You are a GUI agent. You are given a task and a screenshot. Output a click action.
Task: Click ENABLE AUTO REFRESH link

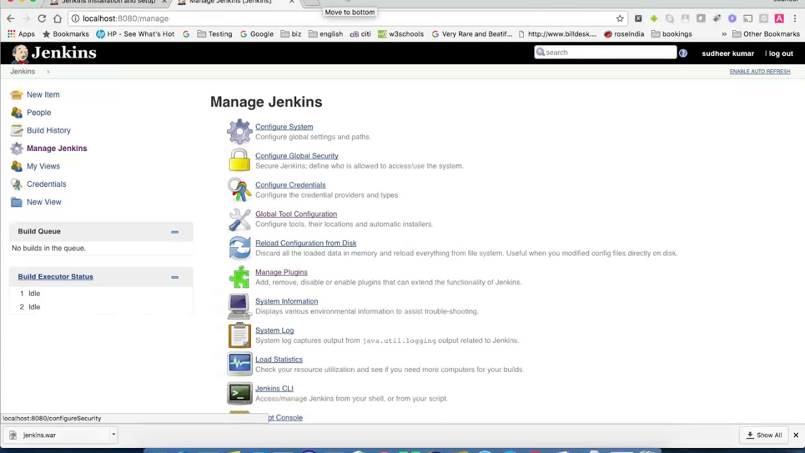pos(760,72)
